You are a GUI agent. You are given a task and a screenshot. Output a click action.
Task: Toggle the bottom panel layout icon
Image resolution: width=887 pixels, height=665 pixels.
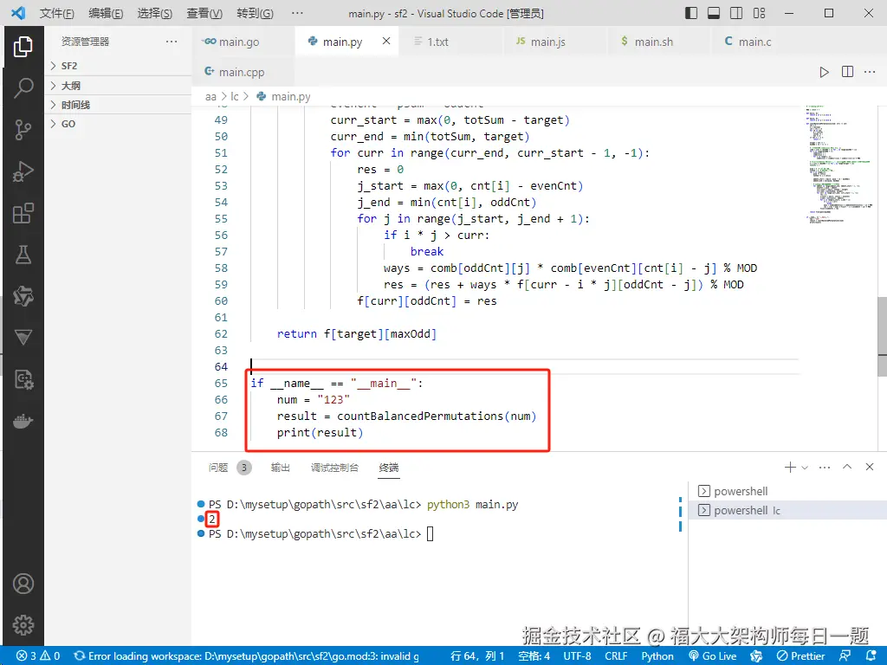[714, 13]
